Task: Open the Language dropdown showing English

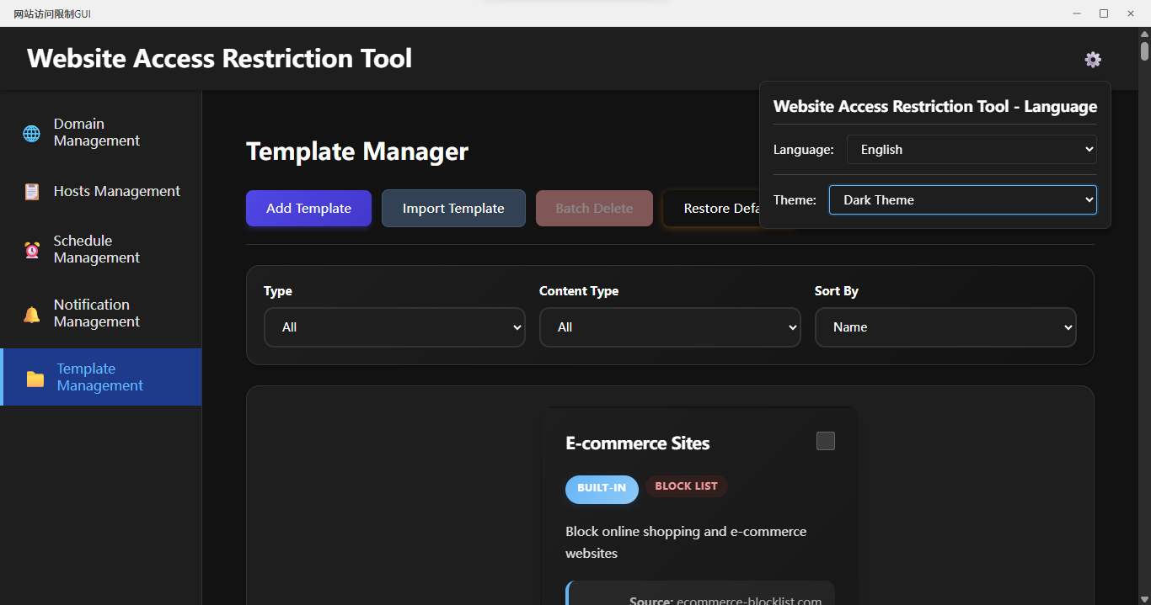Action: pos(971,149)
